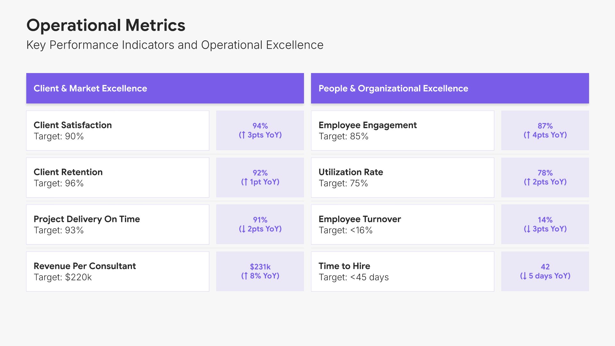
Task: Select the Employee Engagement metric card
Action: pyautogui.click(x=402, y=131)
